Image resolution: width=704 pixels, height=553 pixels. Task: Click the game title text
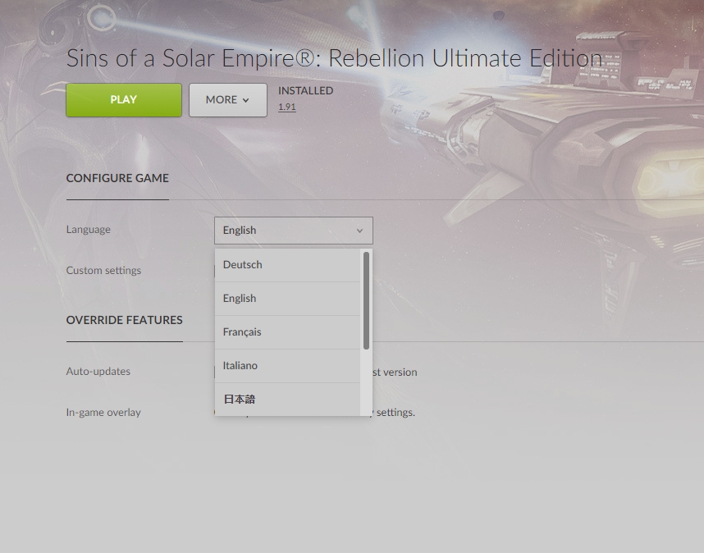coord(335,58)
